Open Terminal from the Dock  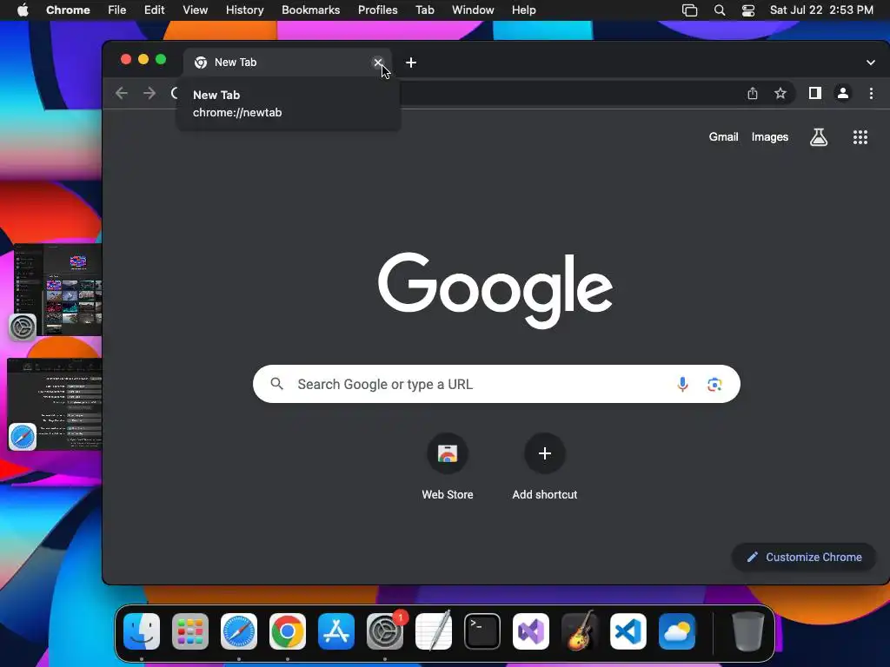coord(482,631)
